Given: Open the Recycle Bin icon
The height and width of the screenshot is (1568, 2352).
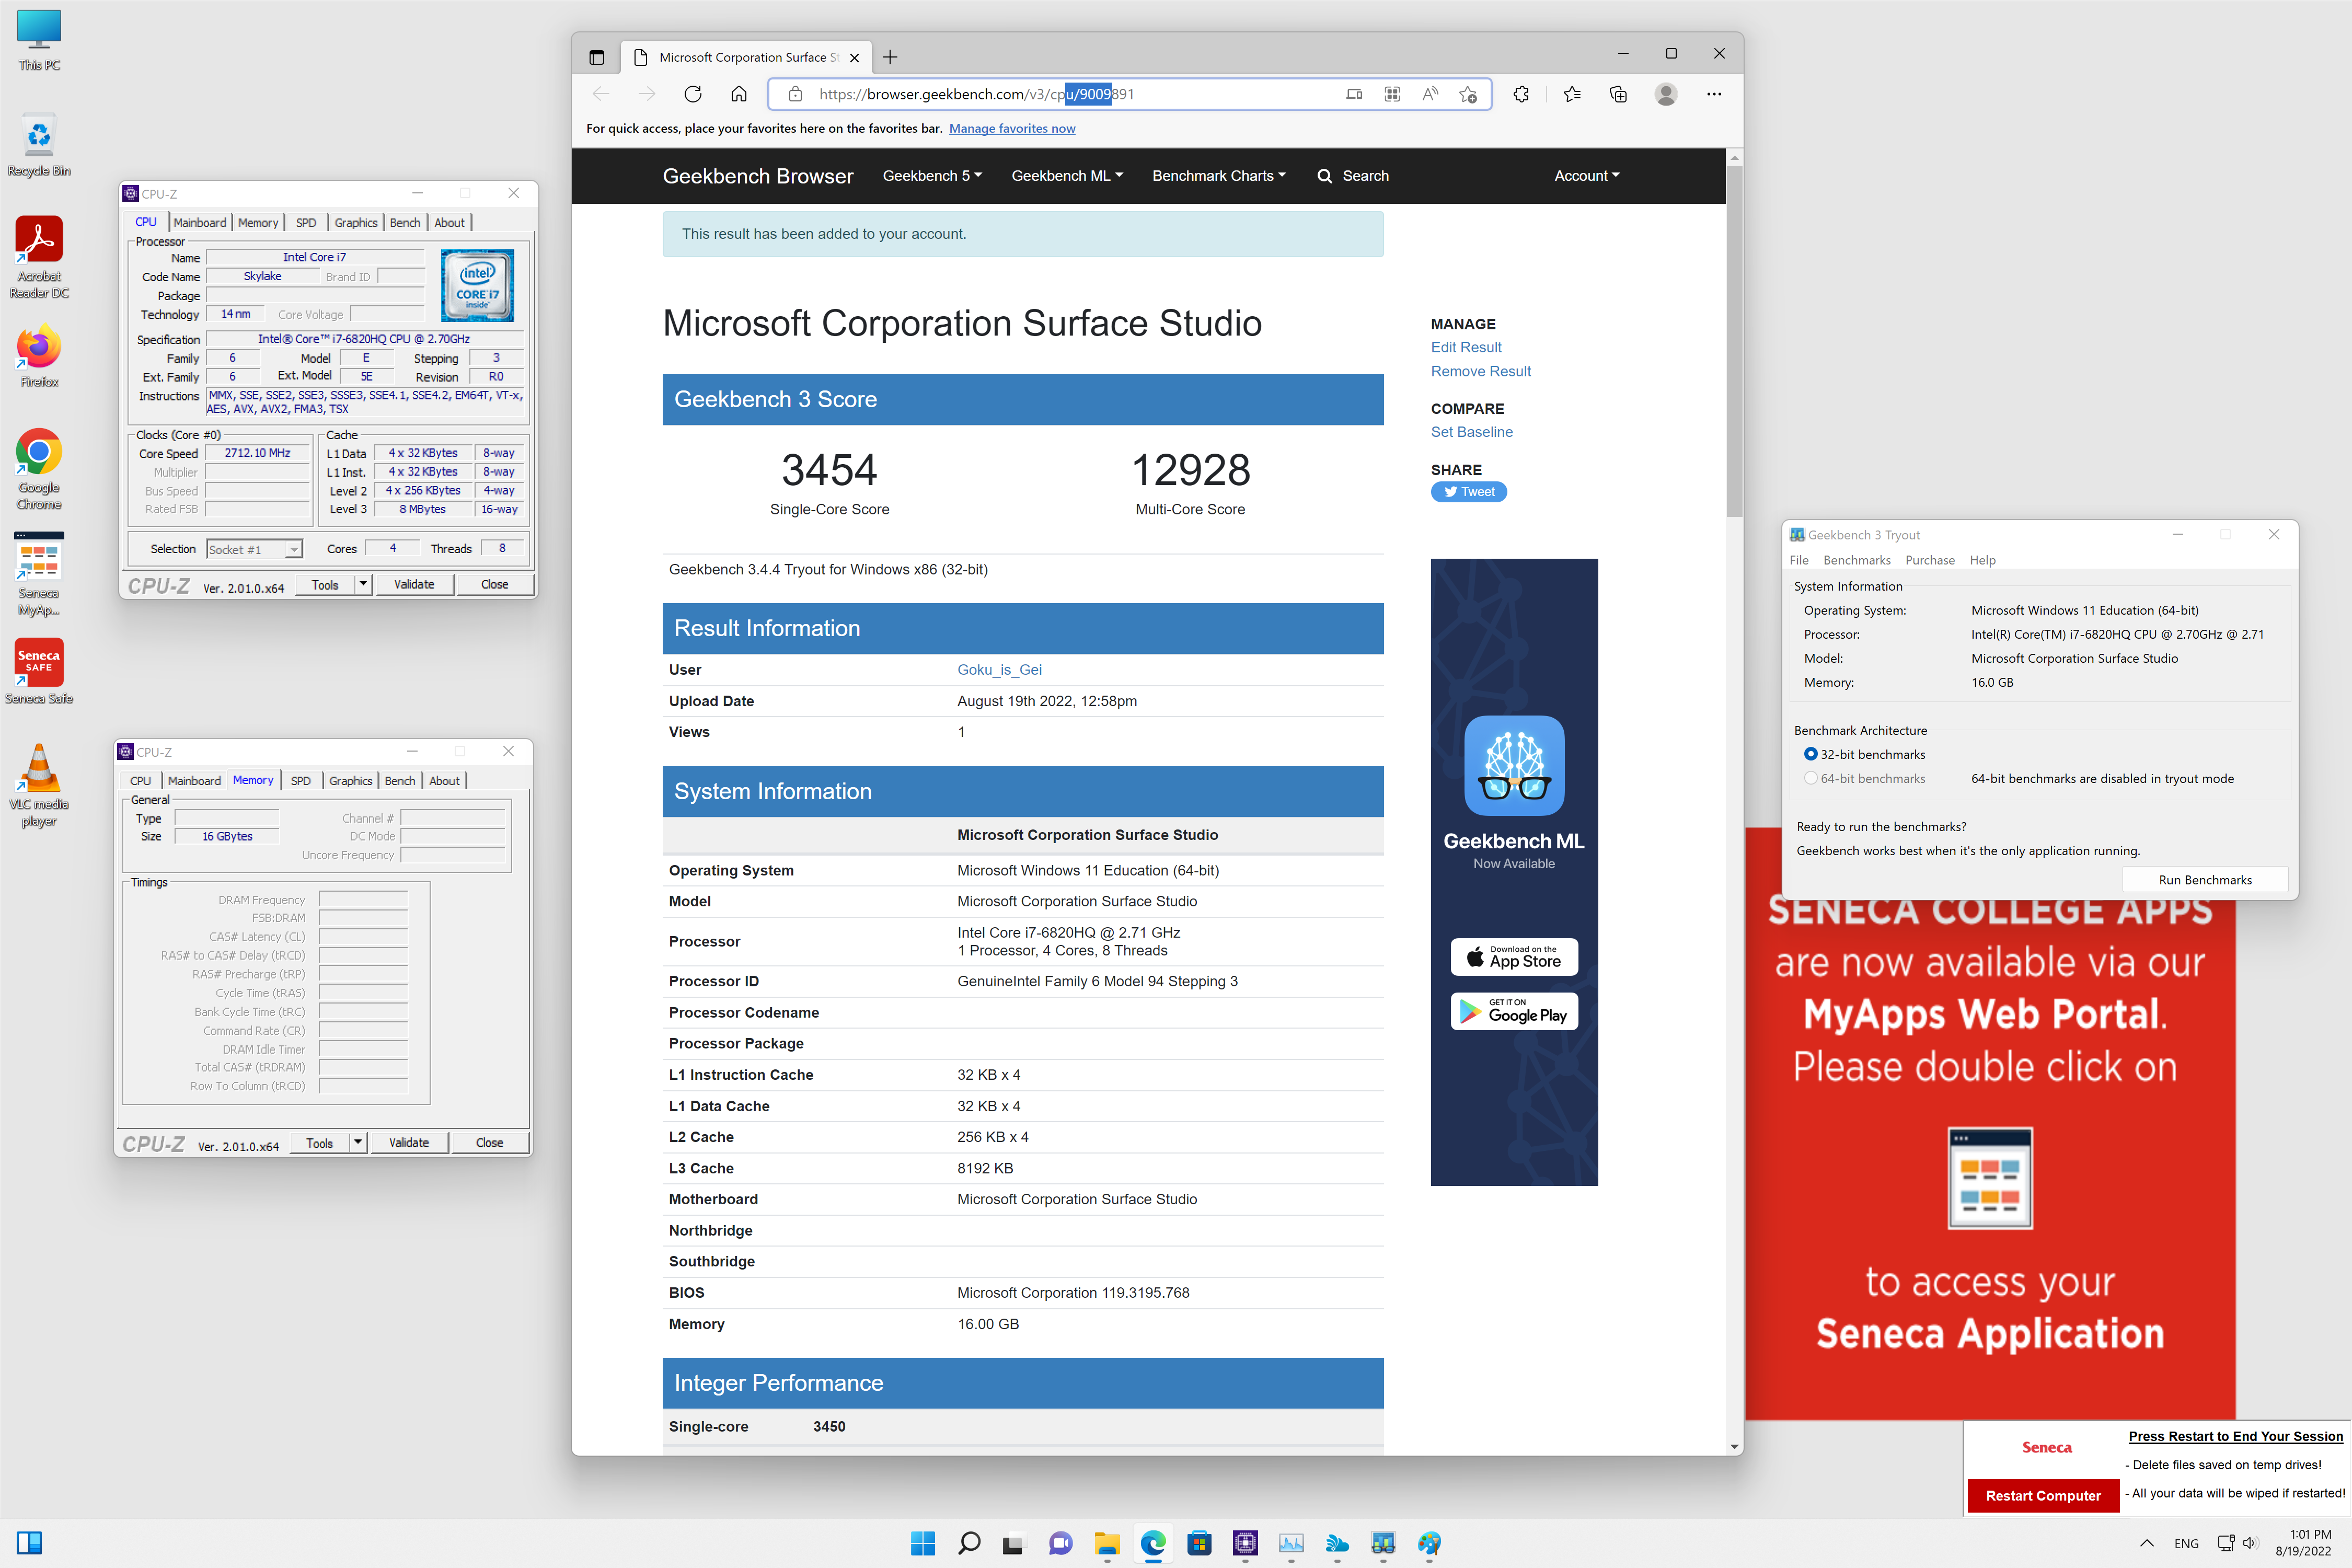Looking at the screenshot, I should pyautogui.click(x=39, y=146).
